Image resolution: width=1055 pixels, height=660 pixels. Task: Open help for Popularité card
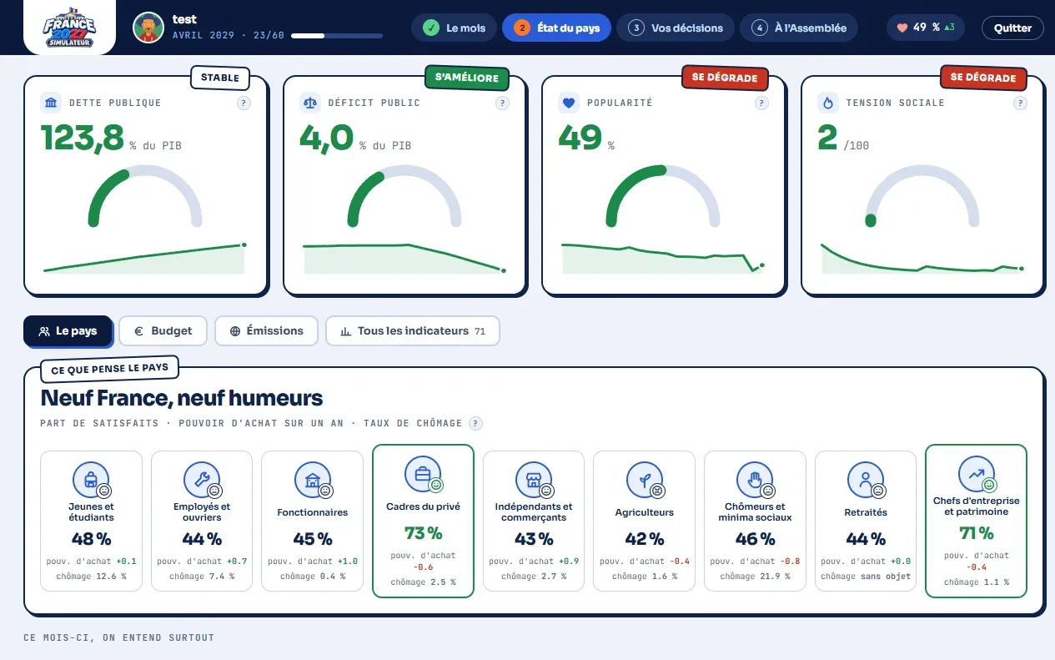click(x=761, y=103)
